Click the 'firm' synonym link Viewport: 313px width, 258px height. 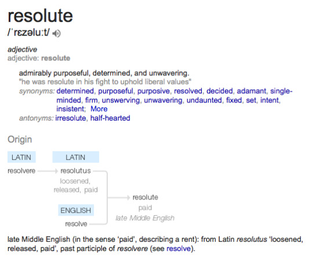click(x=91, y=100)
